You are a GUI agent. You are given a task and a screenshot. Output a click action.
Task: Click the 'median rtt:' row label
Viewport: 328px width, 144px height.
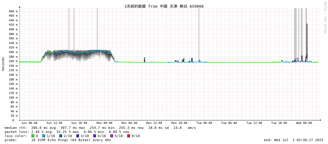tap(16, 128)
